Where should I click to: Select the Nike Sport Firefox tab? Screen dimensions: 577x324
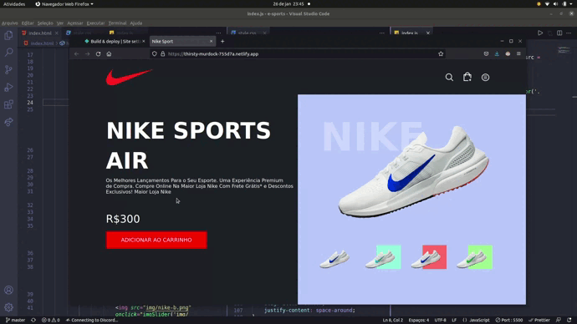(x=182, y=41)
